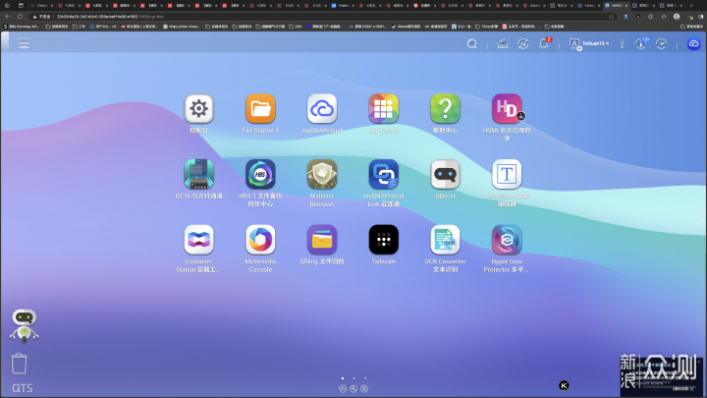Click the Qboost robot widget on desktop

[24, 325]
